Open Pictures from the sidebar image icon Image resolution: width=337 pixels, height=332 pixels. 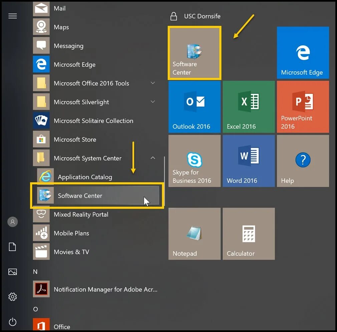(x=12, y=272)
